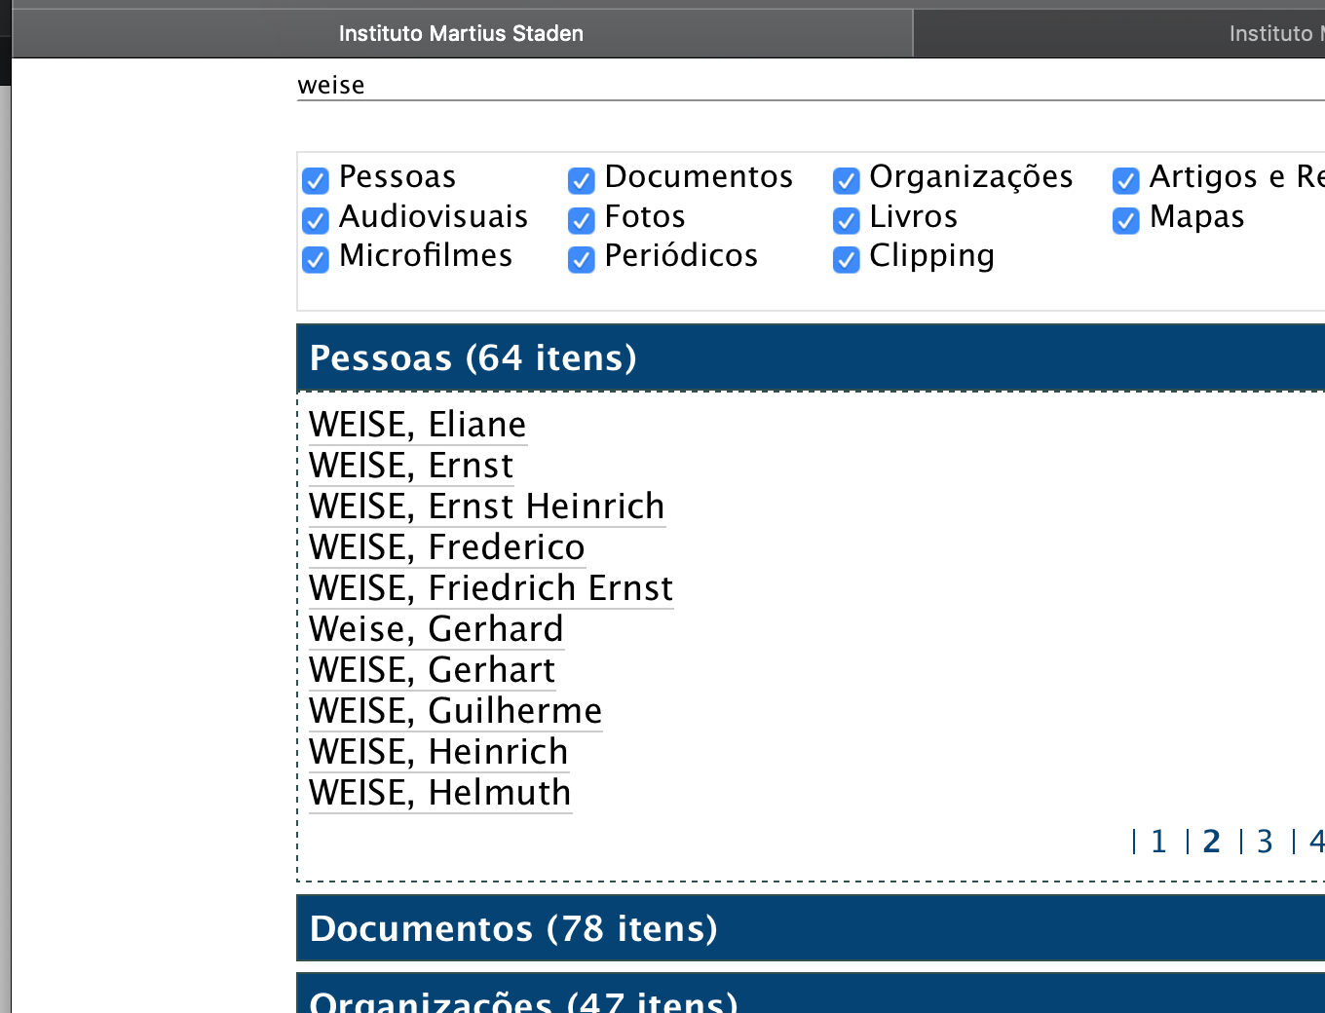Open the WEISE, Eliane record
1325x1013 pixels.
click(x=418, y=426)
